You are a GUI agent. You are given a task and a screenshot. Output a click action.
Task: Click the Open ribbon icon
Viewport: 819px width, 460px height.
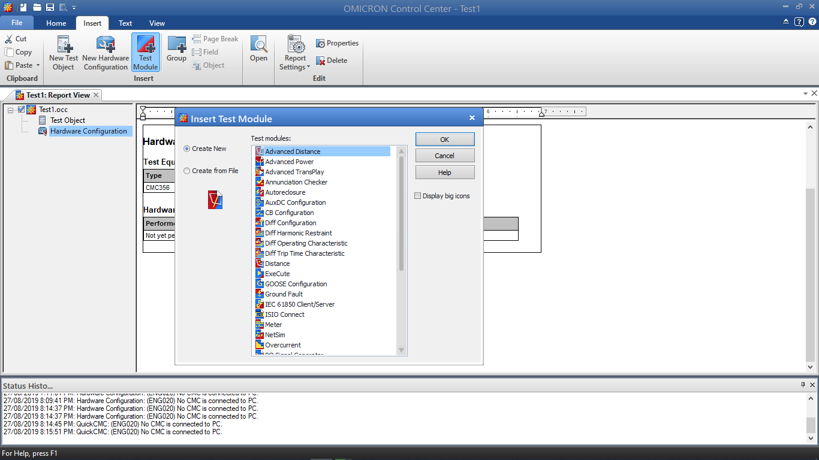[259, 49]
